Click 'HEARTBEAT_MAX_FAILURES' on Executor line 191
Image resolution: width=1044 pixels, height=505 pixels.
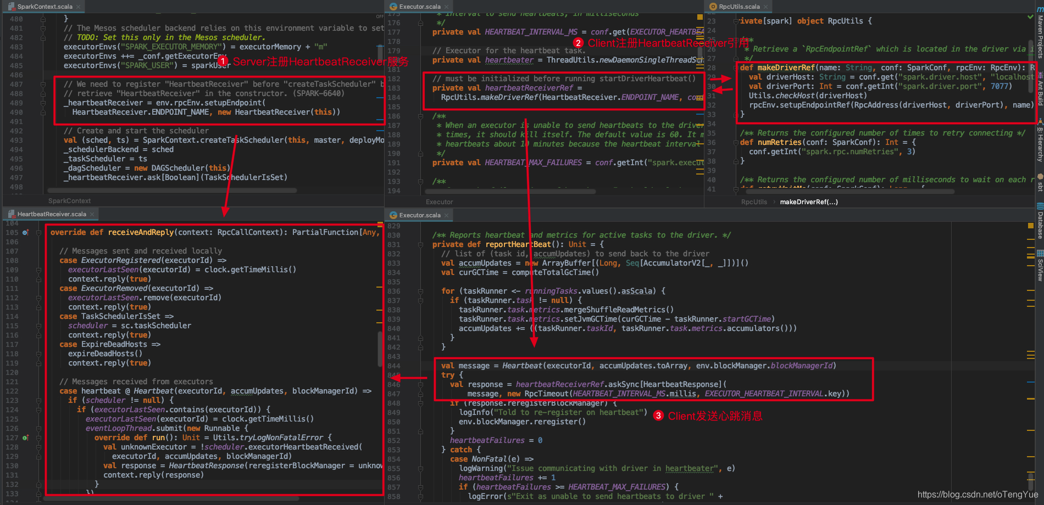tap(533, 162)
